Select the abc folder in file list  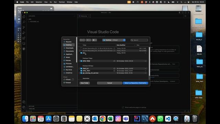click(113, 53)
